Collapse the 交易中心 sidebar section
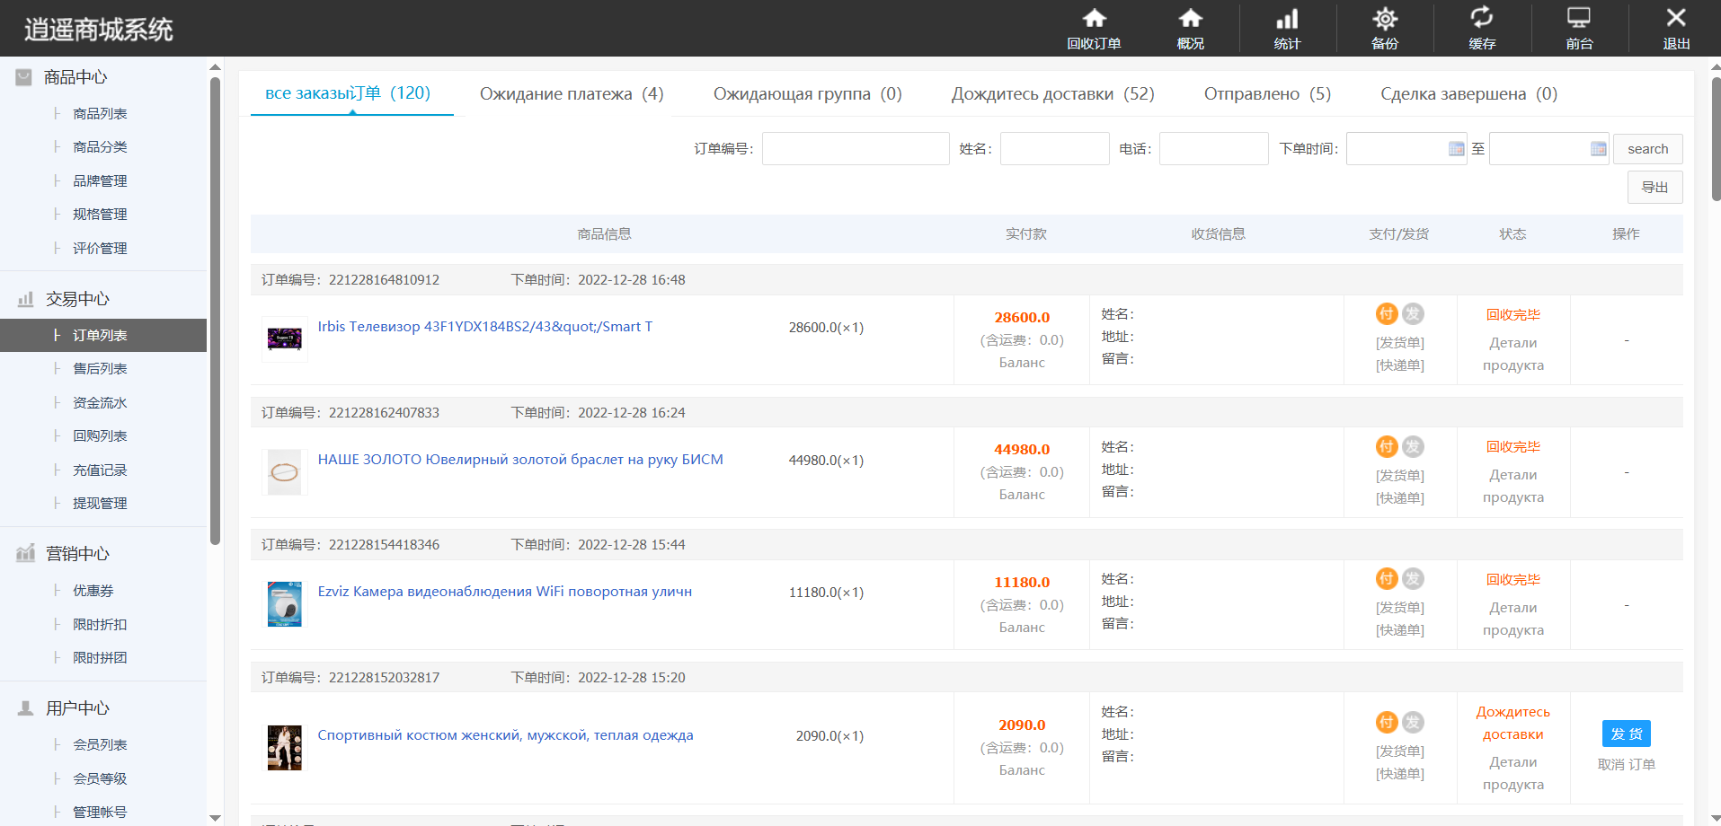 pyautogui.click(x=77, y=299)
